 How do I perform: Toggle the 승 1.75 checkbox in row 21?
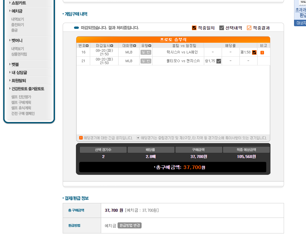[219, 61]
